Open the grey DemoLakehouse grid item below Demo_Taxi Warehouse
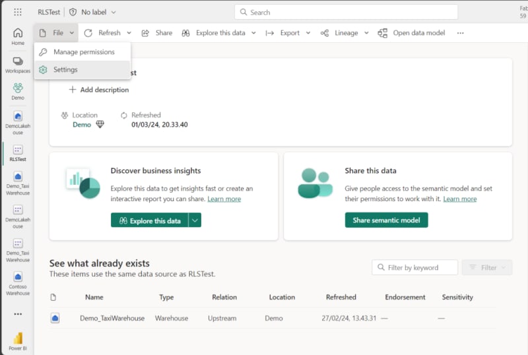The image size is (528, 355). click(18, 216)
